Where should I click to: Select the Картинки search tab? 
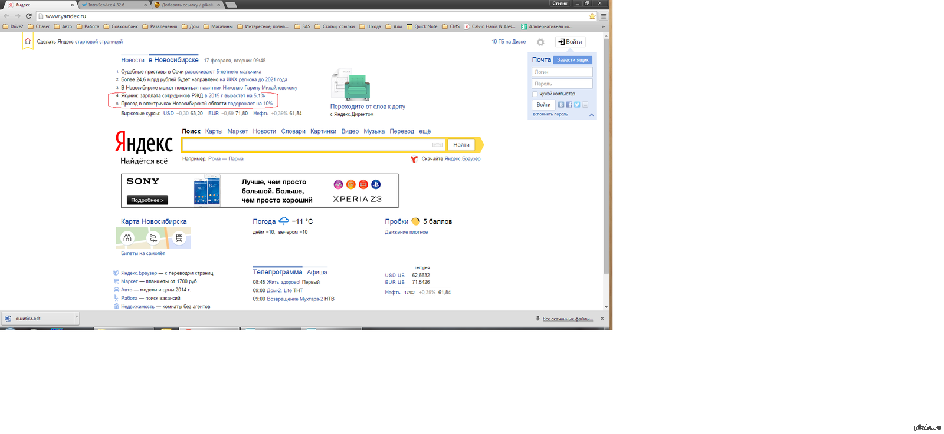pyautogui.click(x=323, y=131)
